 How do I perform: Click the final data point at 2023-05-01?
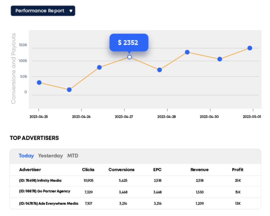[x=250, y=48]
